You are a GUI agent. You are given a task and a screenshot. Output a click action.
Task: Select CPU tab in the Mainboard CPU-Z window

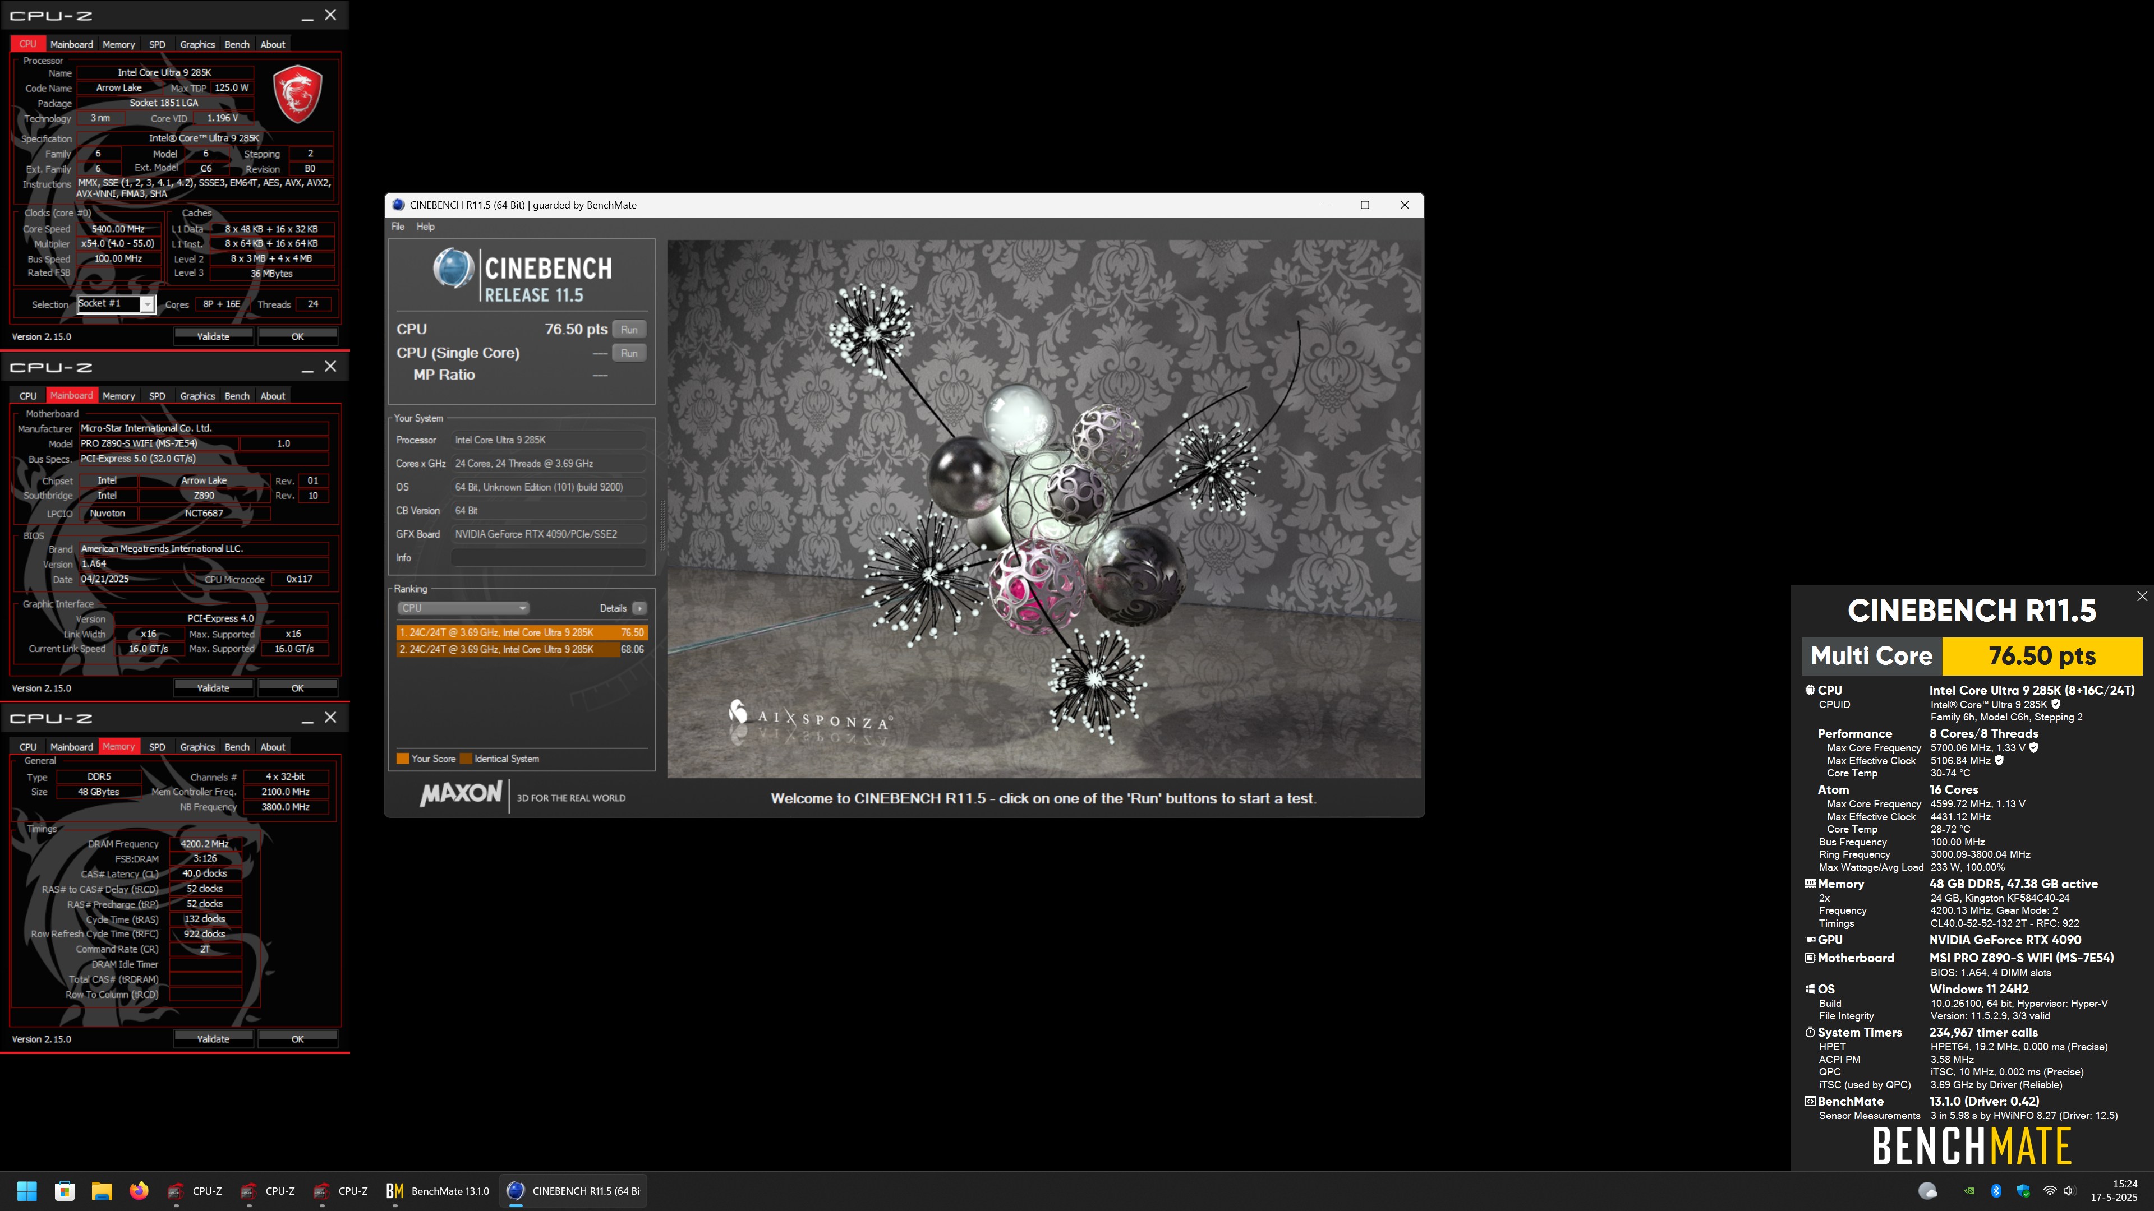tap(27, 396)
